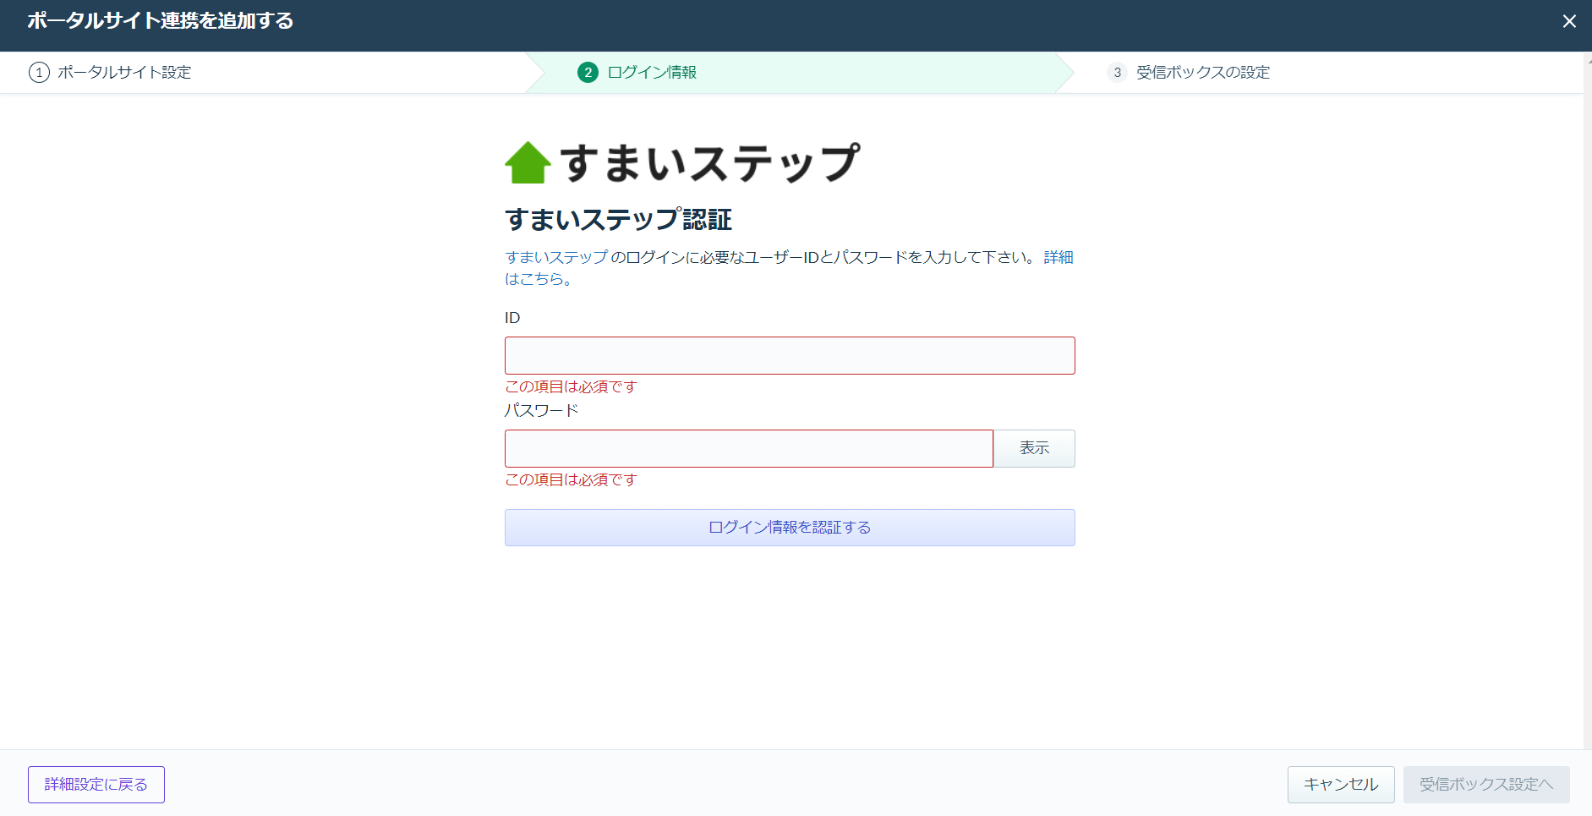Click the すまいステップ logo house icon
1592x816 pixels.
point(528,162)
